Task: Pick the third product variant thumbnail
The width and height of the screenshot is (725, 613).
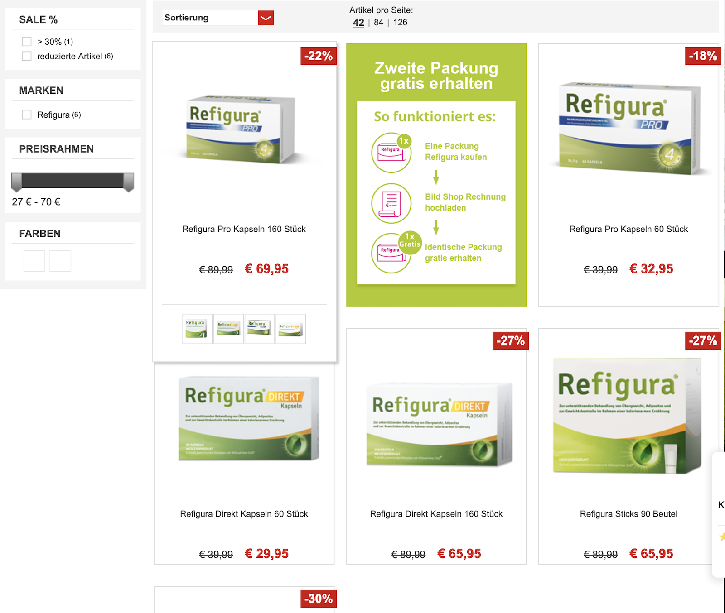Action: (260, 329)
